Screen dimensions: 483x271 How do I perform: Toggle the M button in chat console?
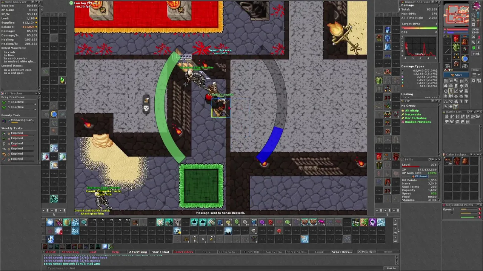pyautogui.click(x=364, y=252)
